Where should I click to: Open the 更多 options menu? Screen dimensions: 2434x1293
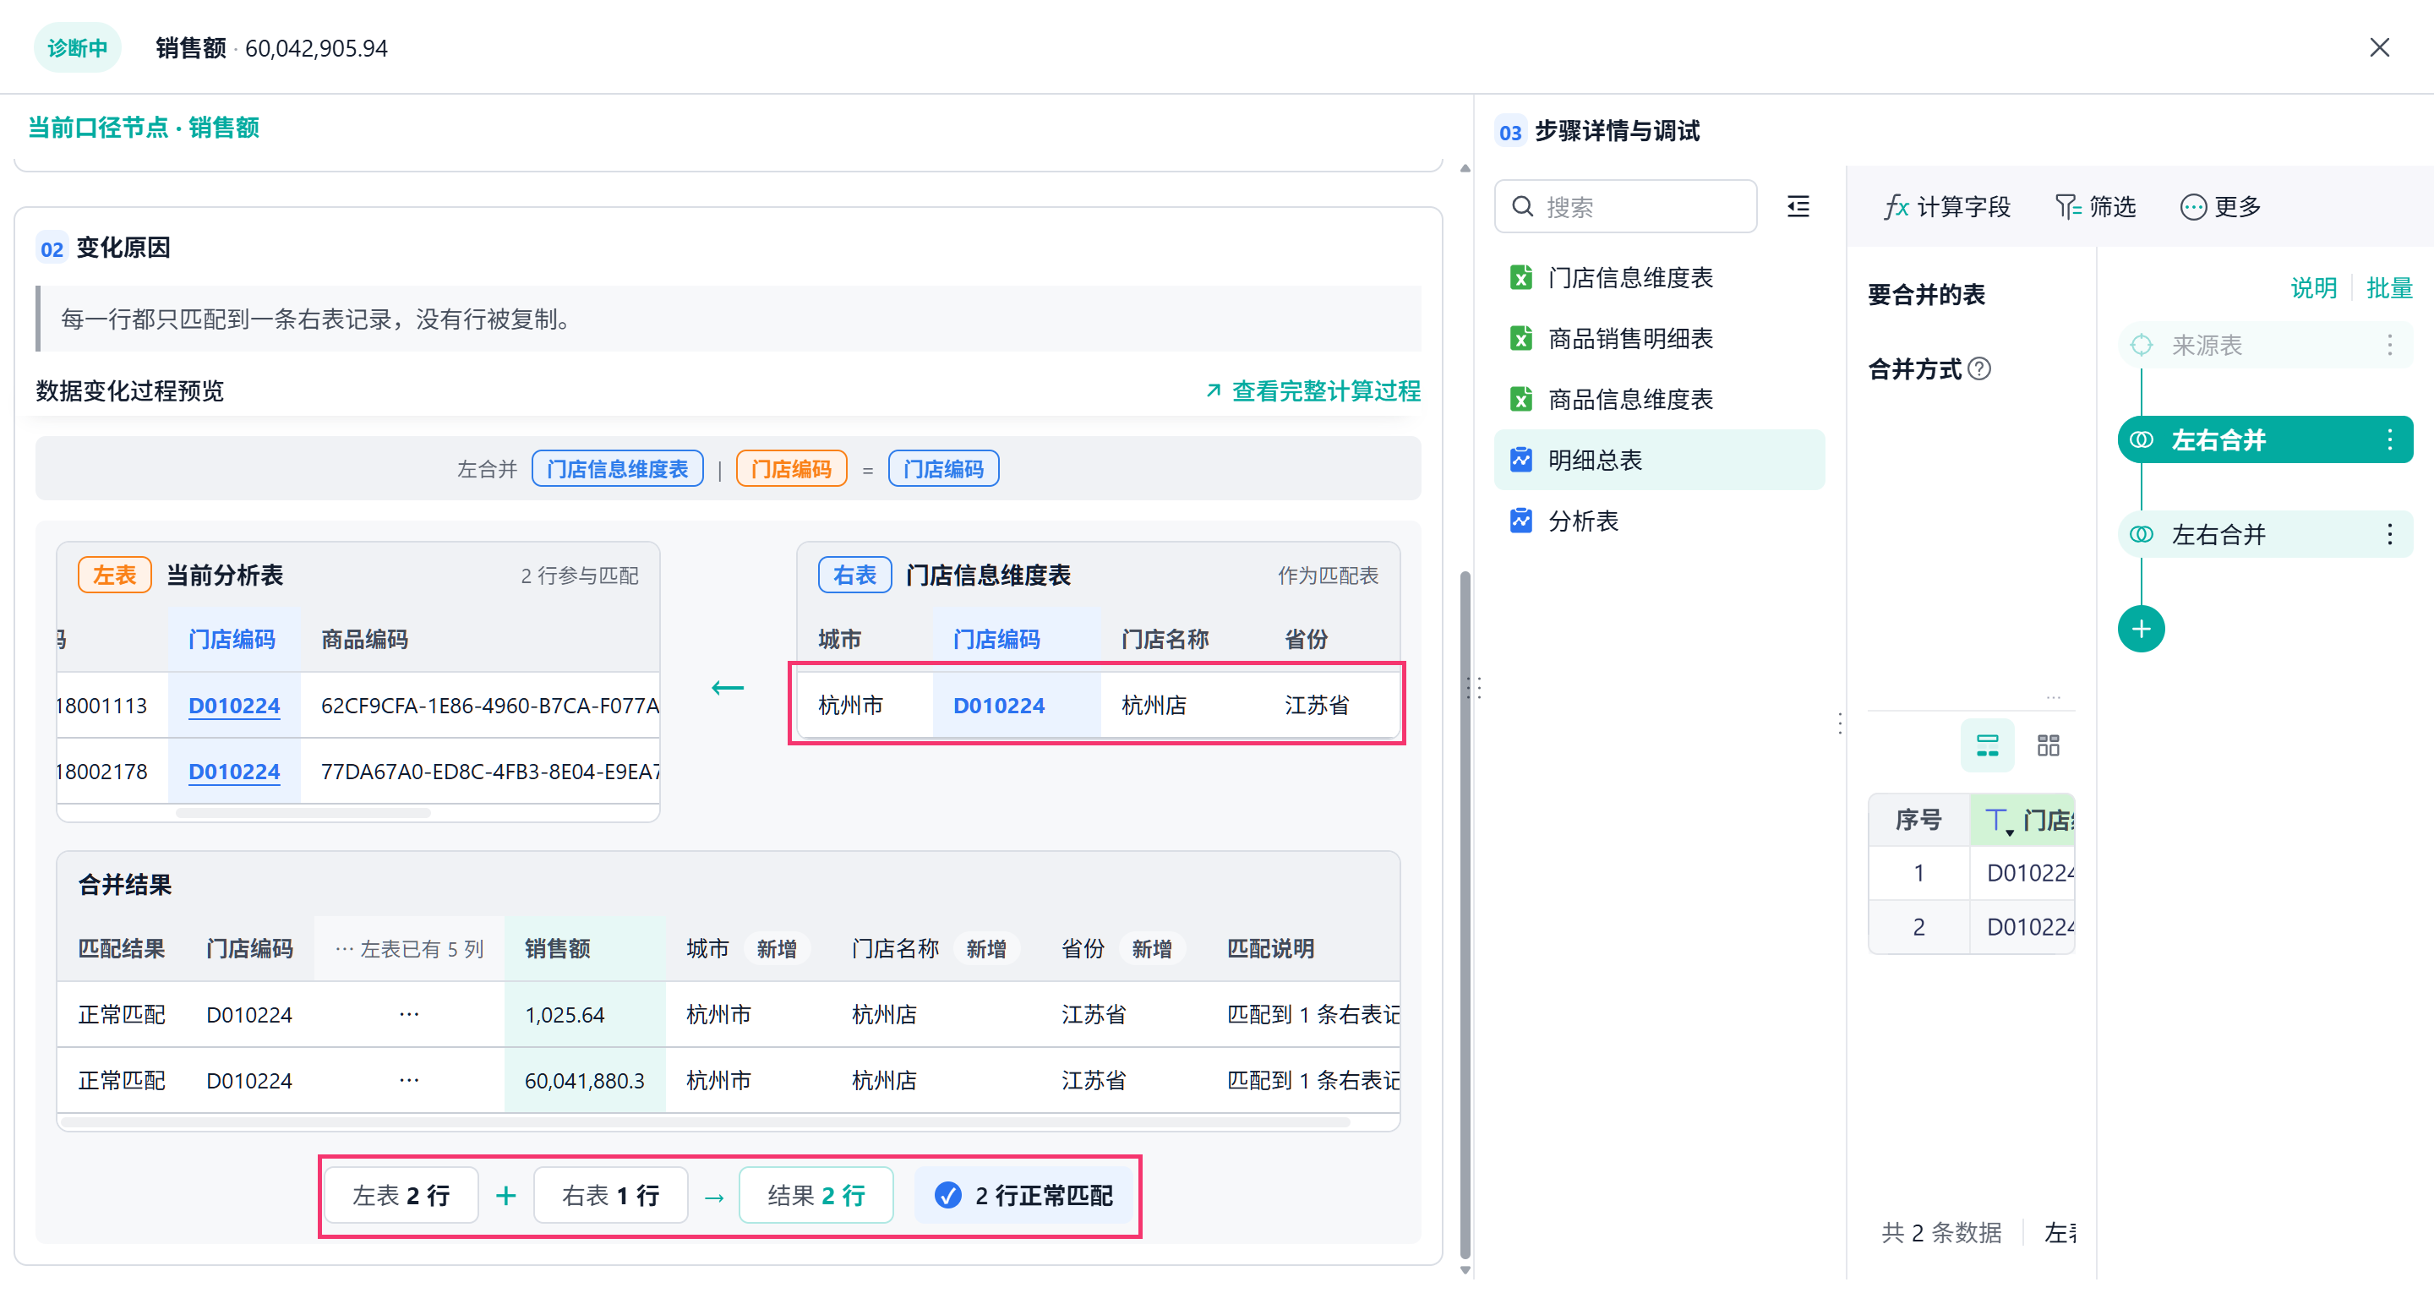2219,207
